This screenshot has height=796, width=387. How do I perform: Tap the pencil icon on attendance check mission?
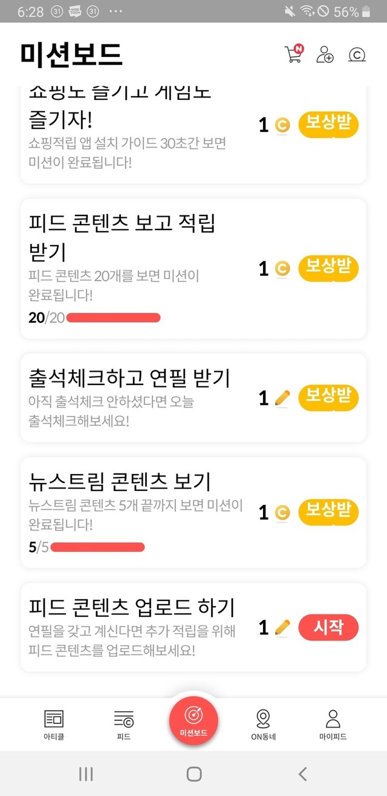[x=282, y=398]
